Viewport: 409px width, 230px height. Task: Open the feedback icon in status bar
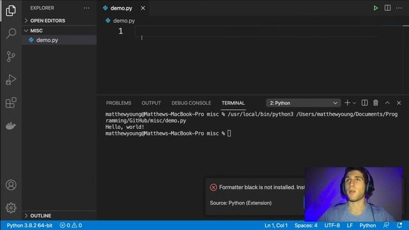[x=386, y=226]
